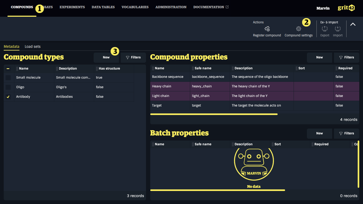Click the light_chain safe name cell
The height and width of the screenshot is (204, 363).
point(210,96)
